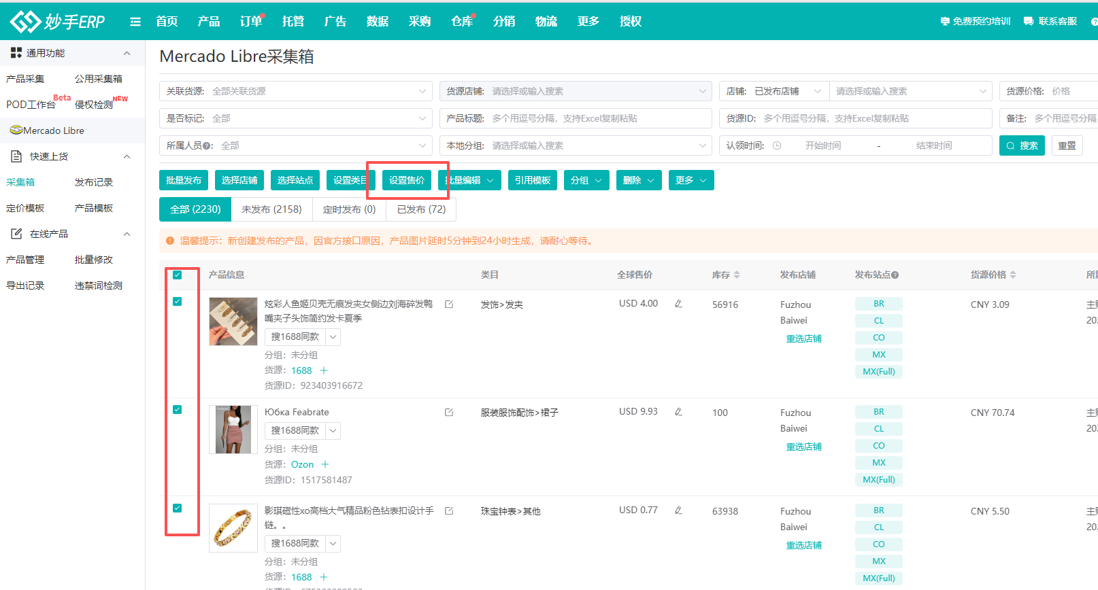Uncheck the Юбка Feabrate product checkbox

(x=178, y=410)
